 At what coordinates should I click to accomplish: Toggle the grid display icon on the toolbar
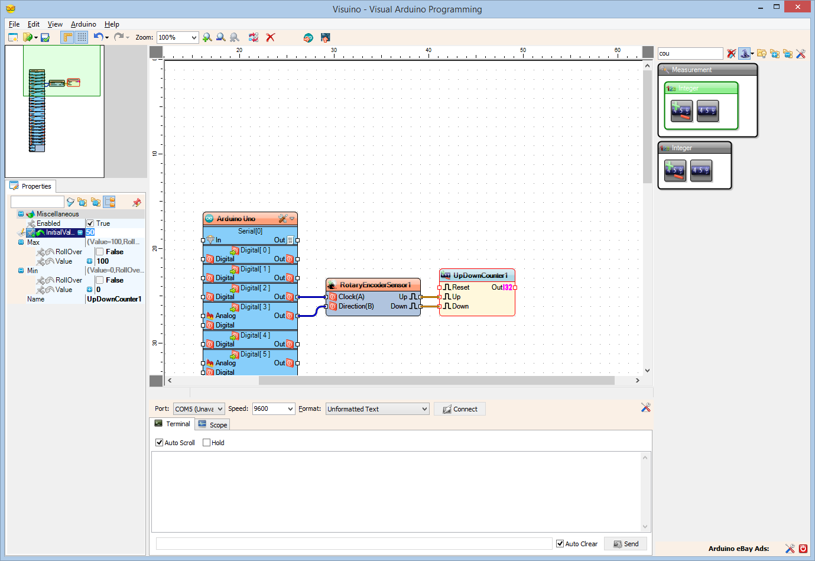pyautogui.click(x=81, y=37)
